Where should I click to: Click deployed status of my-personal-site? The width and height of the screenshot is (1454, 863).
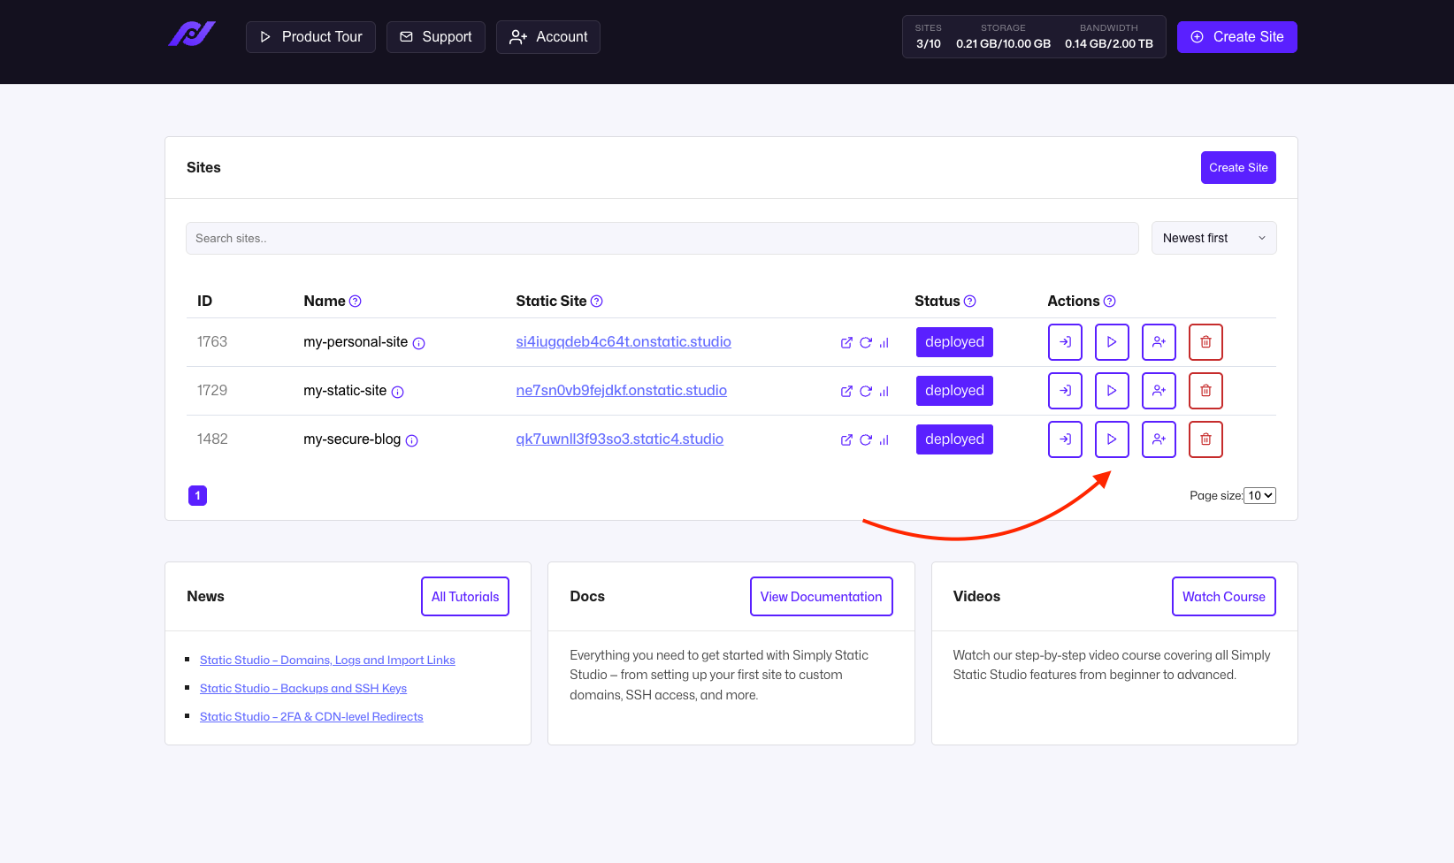[x=954, y=342]
